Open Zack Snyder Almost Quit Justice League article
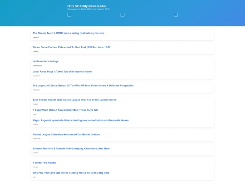The height and width of the screenshot is (184, 245). pos(74,100)
